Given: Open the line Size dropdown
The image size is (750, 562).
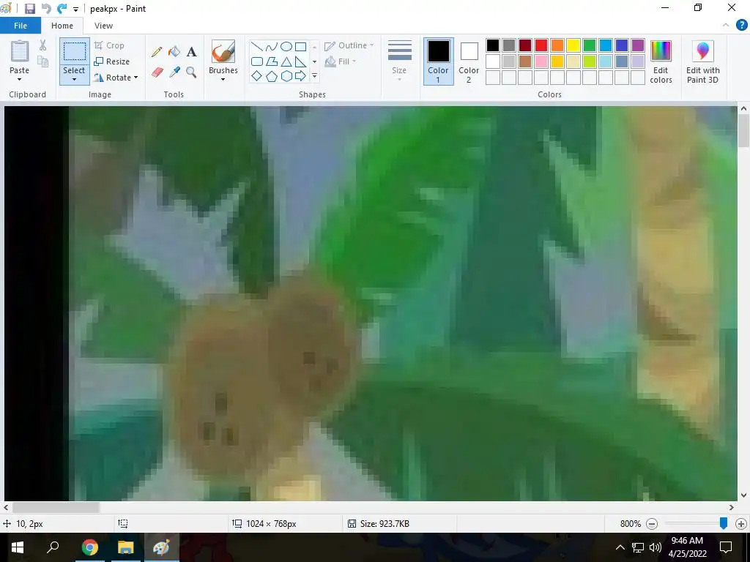Looking at the screenshot, I should (x=399, y=61).
